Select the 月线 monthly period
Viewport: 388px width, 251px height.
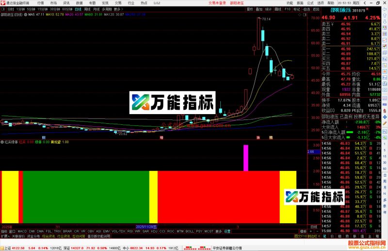click(x=96, y=9)
